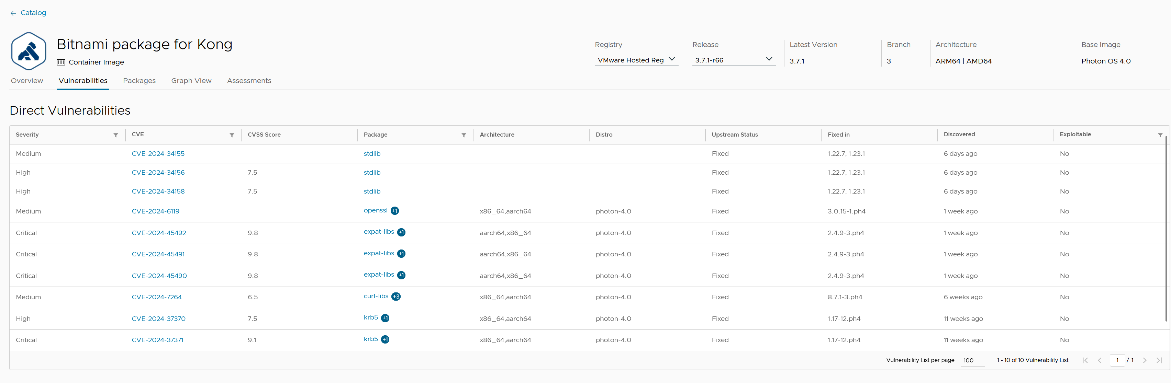This screenshot has width=1171, height=383.
Task: Open stdlib package in CVE-2024-34155 row
Action: (x=372, y=154)
